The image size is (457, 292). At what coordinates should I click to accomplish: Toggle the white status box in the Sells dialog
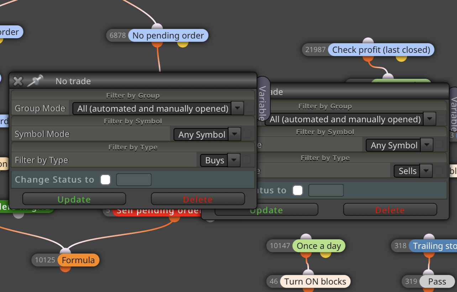298,190
